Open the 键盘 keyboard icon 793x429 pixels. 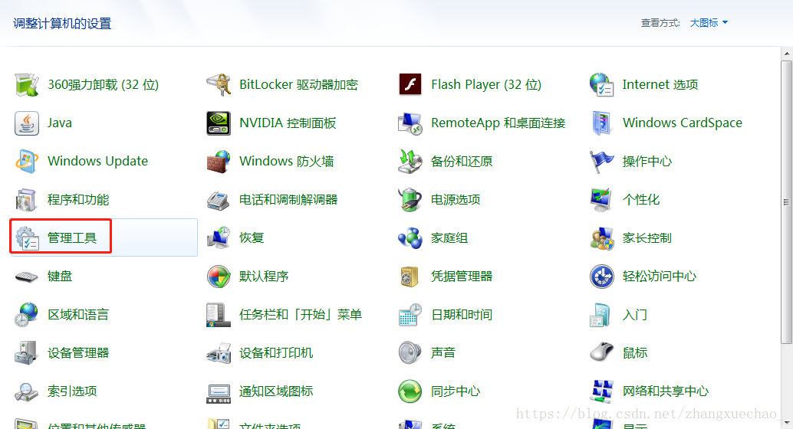[27, 277]
